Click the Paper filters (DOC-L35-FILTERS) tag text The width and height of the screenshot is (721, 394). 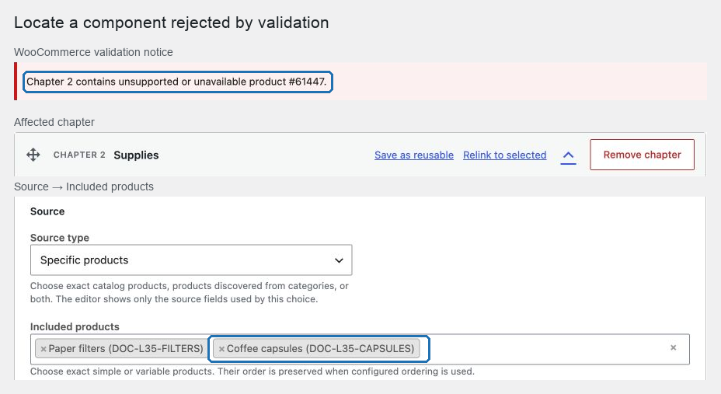(126, 349)
